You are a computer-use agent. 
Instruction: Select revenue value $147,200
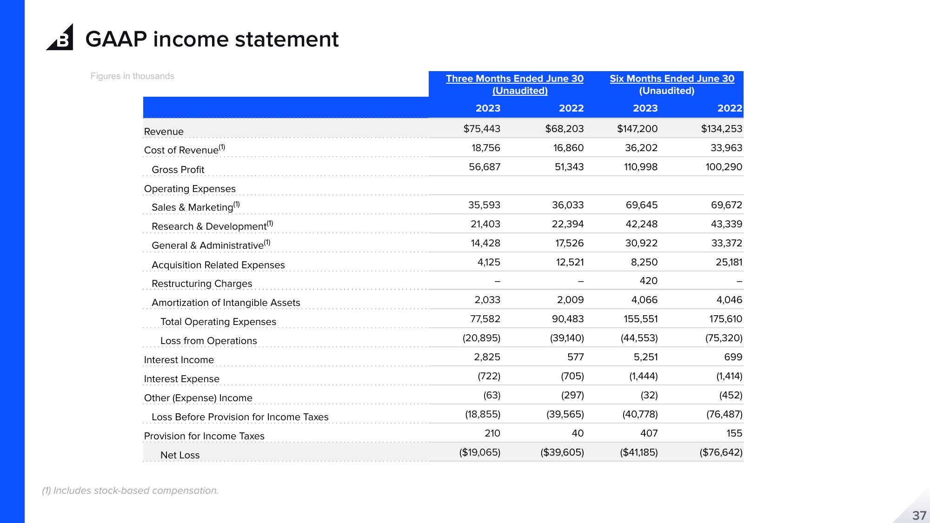click(x=638, y=129)
